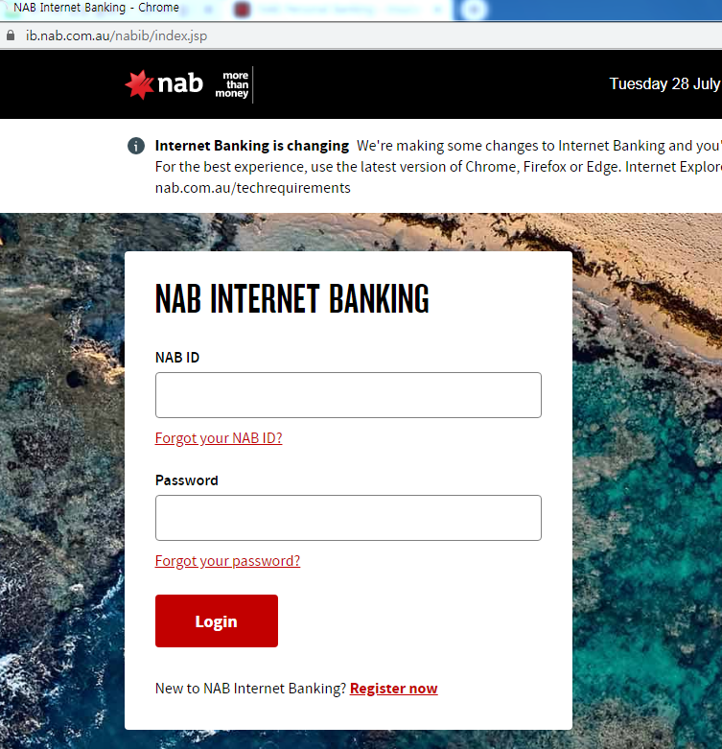
Task: Click the 'Tuesday 28 July' date text
Action: point(664,83)
